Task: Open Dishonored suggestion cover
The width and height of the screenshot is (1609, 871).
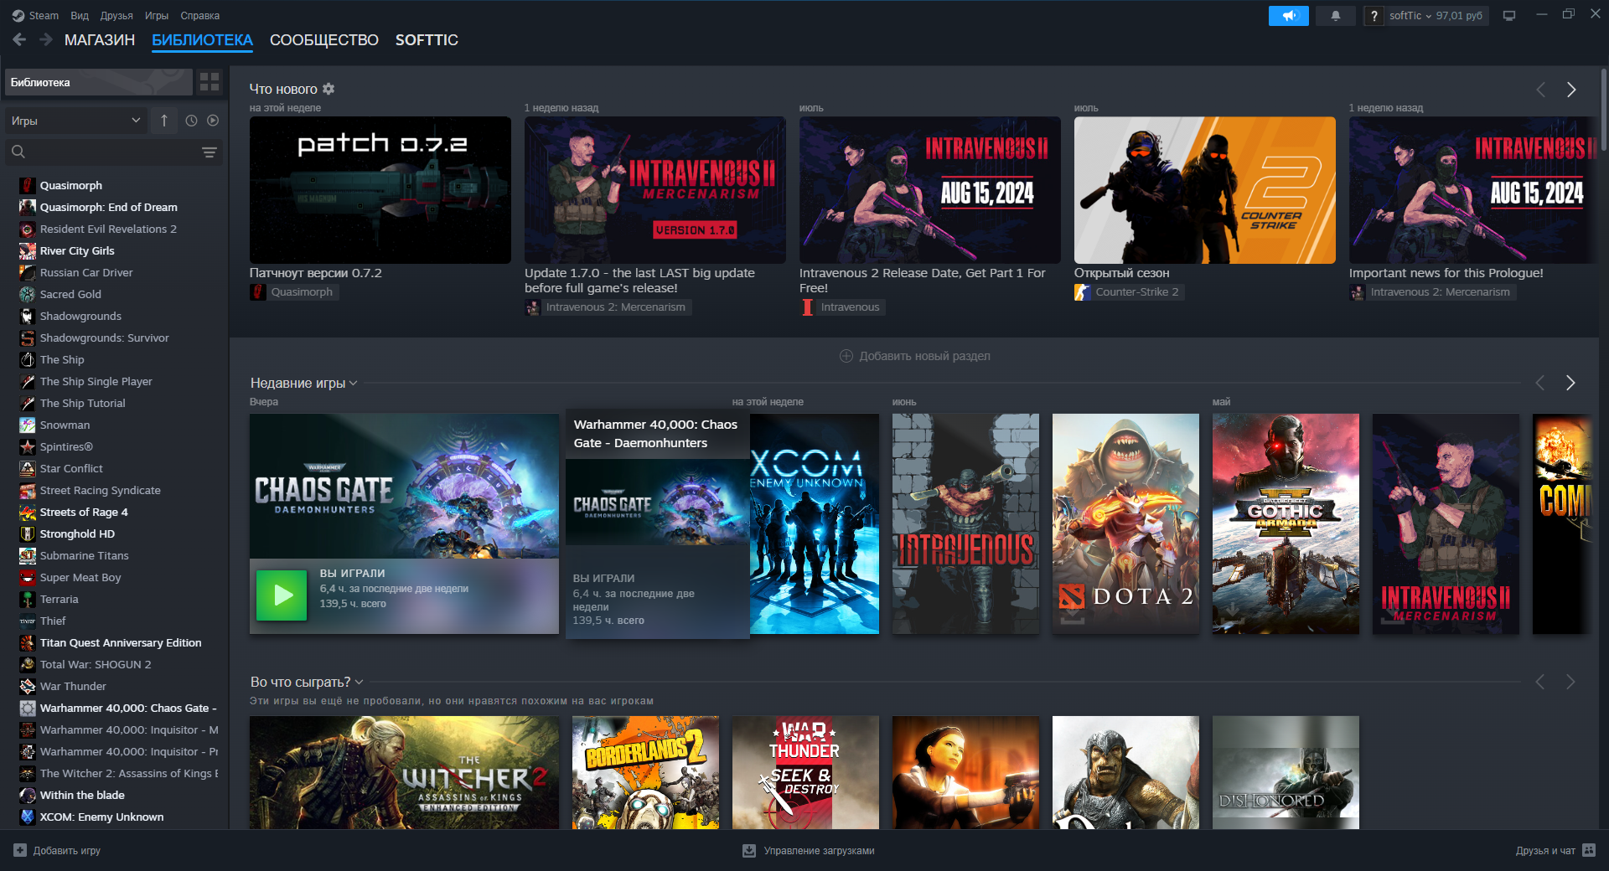Action: point(1286,772)
